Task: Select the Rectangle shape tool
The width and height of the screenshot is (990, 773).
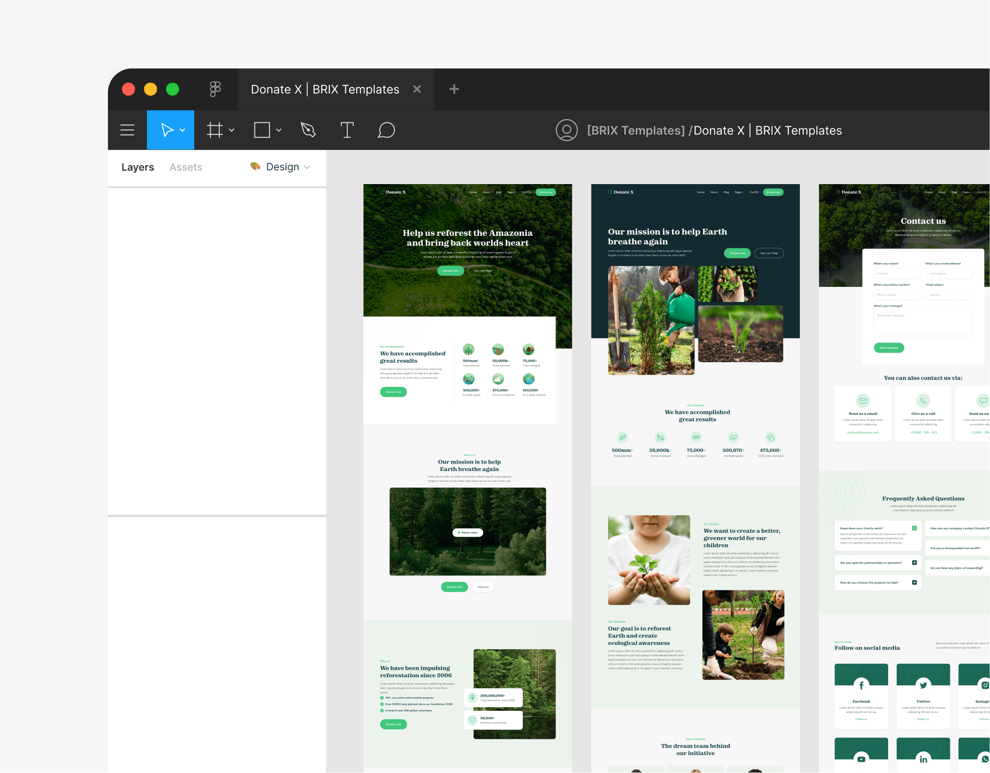Action: [262, 130]
